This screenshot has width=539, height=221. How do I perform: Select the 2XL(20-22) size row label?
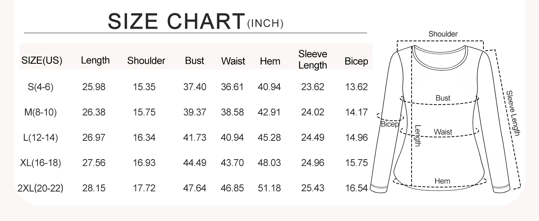(x=40, y=188)
